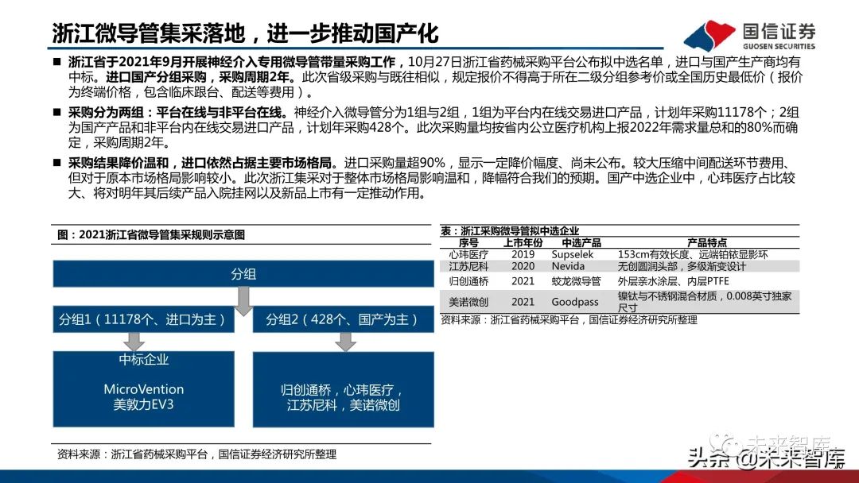
Task: Click the column header 产品特点
Action: (707, 242)
